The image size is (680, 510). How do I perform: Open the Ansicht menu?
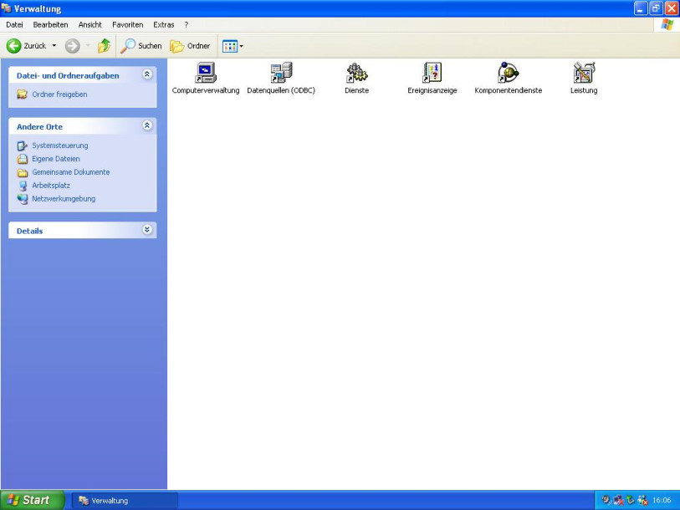pos(89,25)
